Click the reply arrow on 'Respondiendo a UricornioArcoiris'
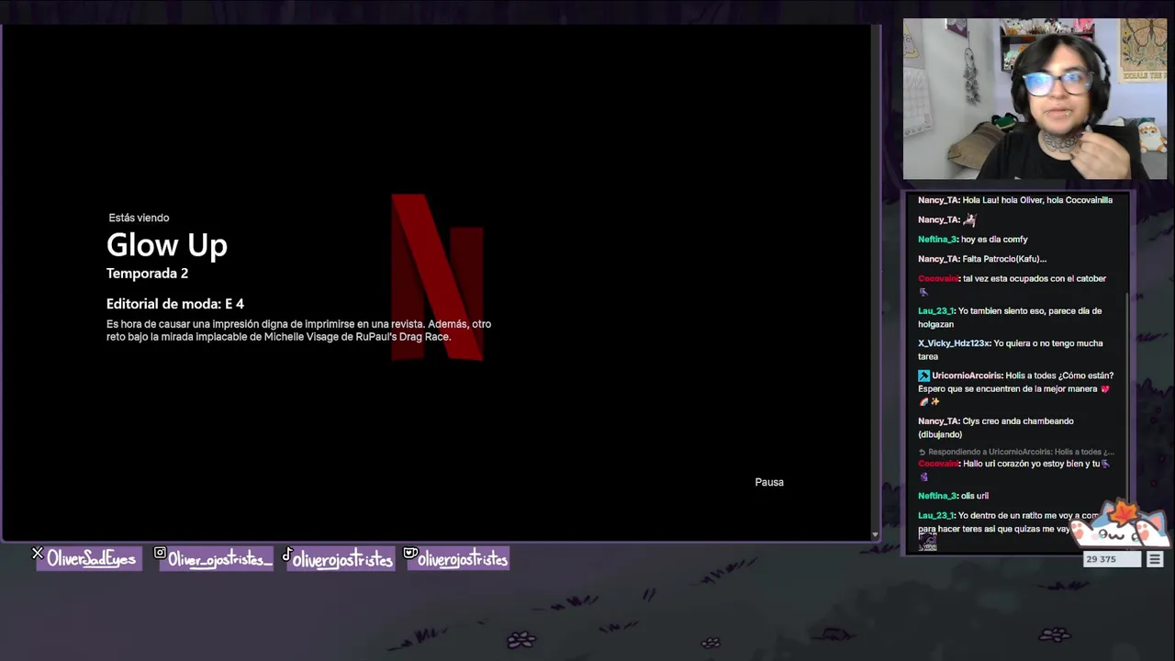 click(x=922, y=452)
